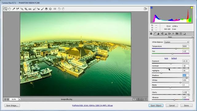This screenshot has height=111, width=197.
Task: Switch to the Lens Corrections tab
Action: coord(170,34)
